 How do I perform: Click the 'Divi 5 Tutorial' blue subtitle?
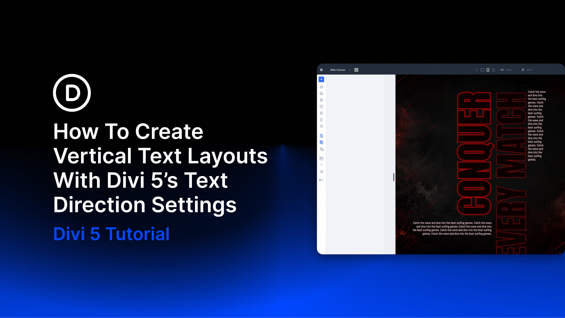pos(111,234)
